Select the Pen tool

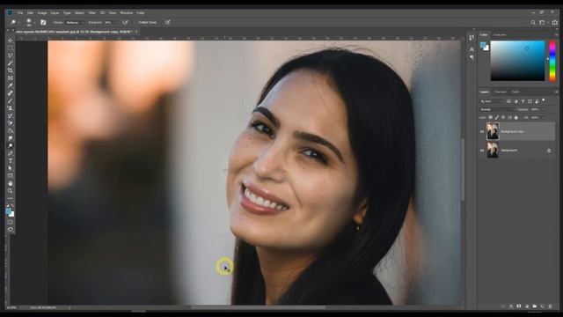tap(11, 153)
